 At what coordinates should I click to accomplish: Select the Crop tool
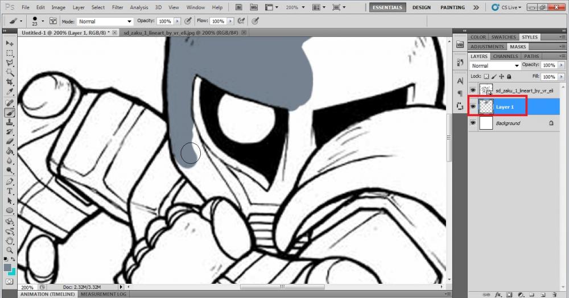[x=10, y=82]
